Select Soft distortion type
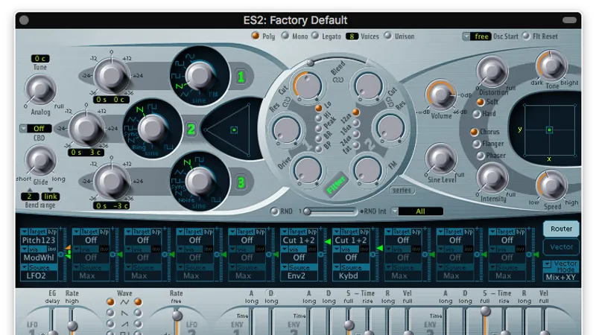Image resolution: width=596 pixels, height=335 pixels. coord(481,102)
